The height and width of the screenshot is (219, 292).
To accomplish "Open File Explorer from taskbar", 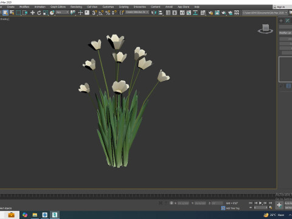I will (35, 215).
